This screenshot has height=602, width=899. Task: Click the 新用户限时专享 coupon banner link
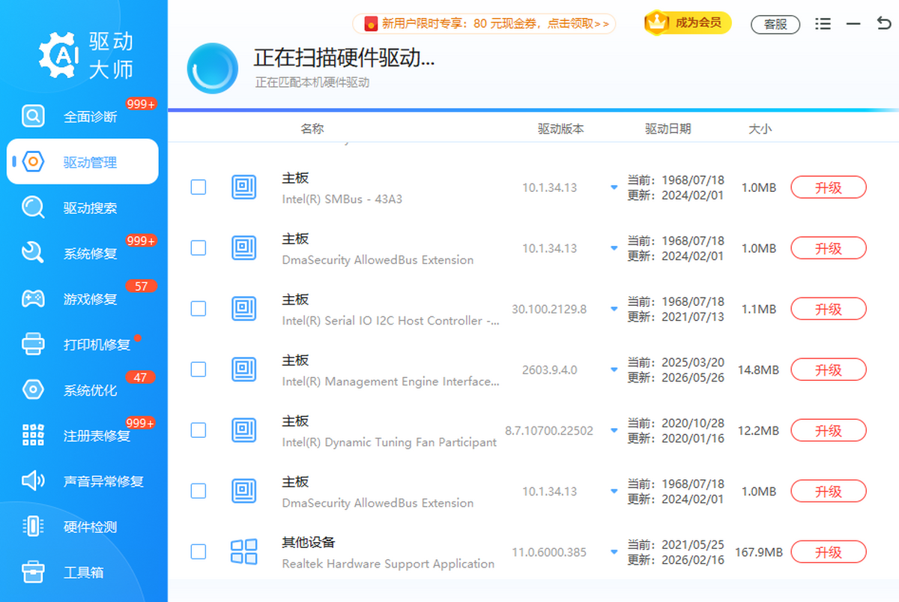(x=484, y=24)
